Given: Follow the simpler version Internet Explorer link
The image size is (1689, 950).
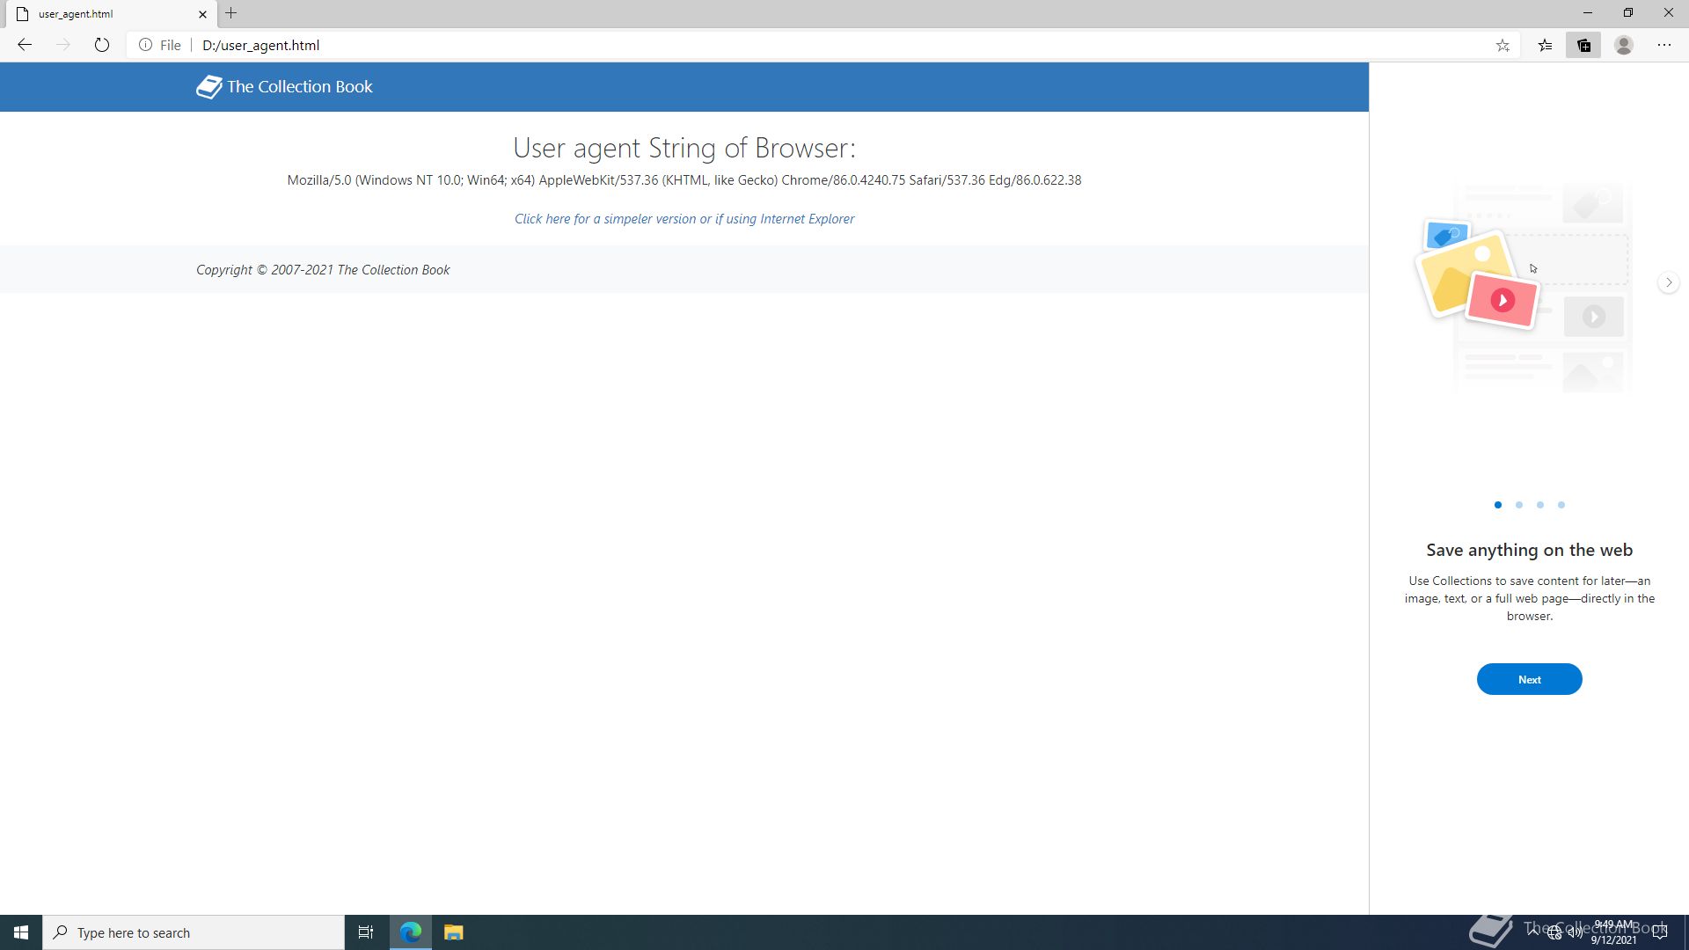Looking at the screenshot, I should point(684,219).
